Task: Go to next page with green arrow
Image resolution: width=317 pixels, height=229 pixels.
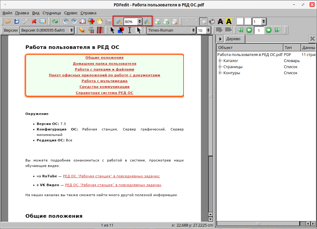Action: tap(268, 30)
